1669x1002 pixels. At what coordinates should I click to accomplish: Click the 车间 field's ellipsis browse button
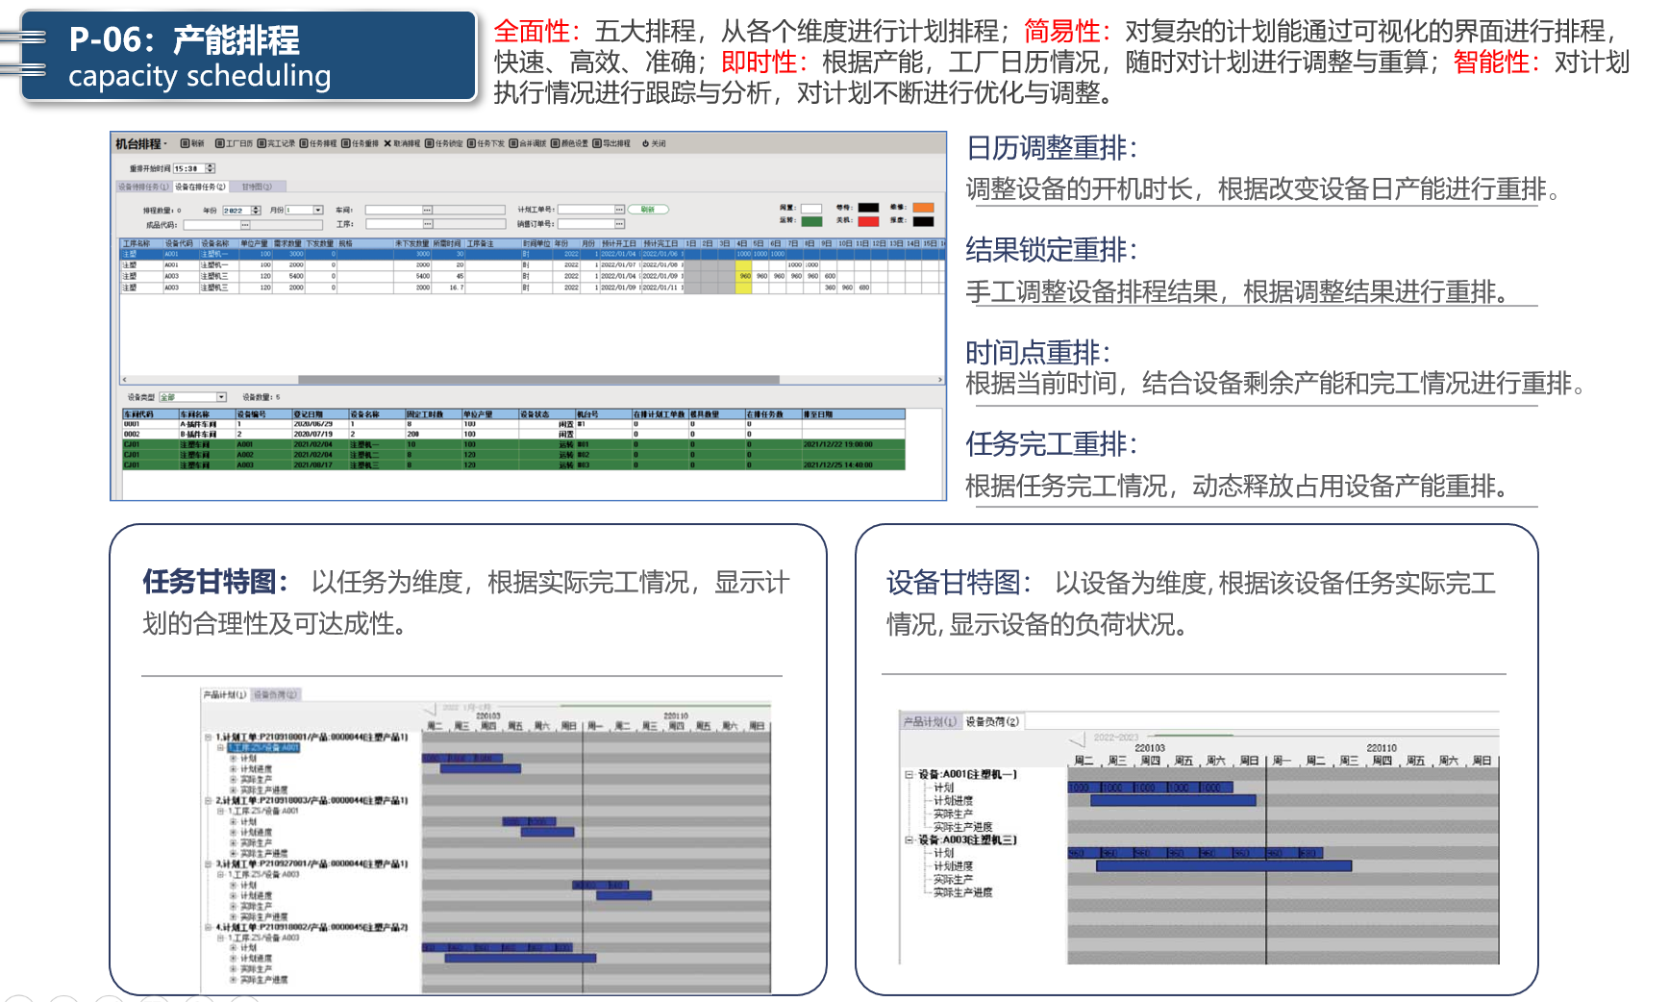coord(427,210)
